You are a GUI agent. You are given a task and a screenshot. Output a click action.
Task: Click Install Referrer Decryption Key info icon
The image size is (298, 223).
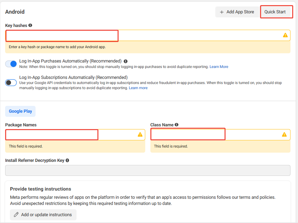point(67,161)
